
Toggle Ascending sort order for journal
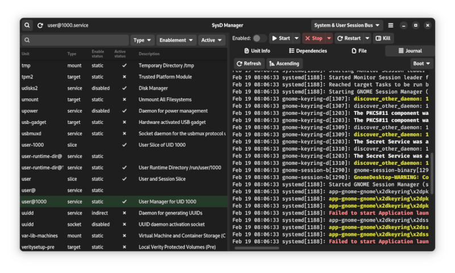(x=284, y=64)
